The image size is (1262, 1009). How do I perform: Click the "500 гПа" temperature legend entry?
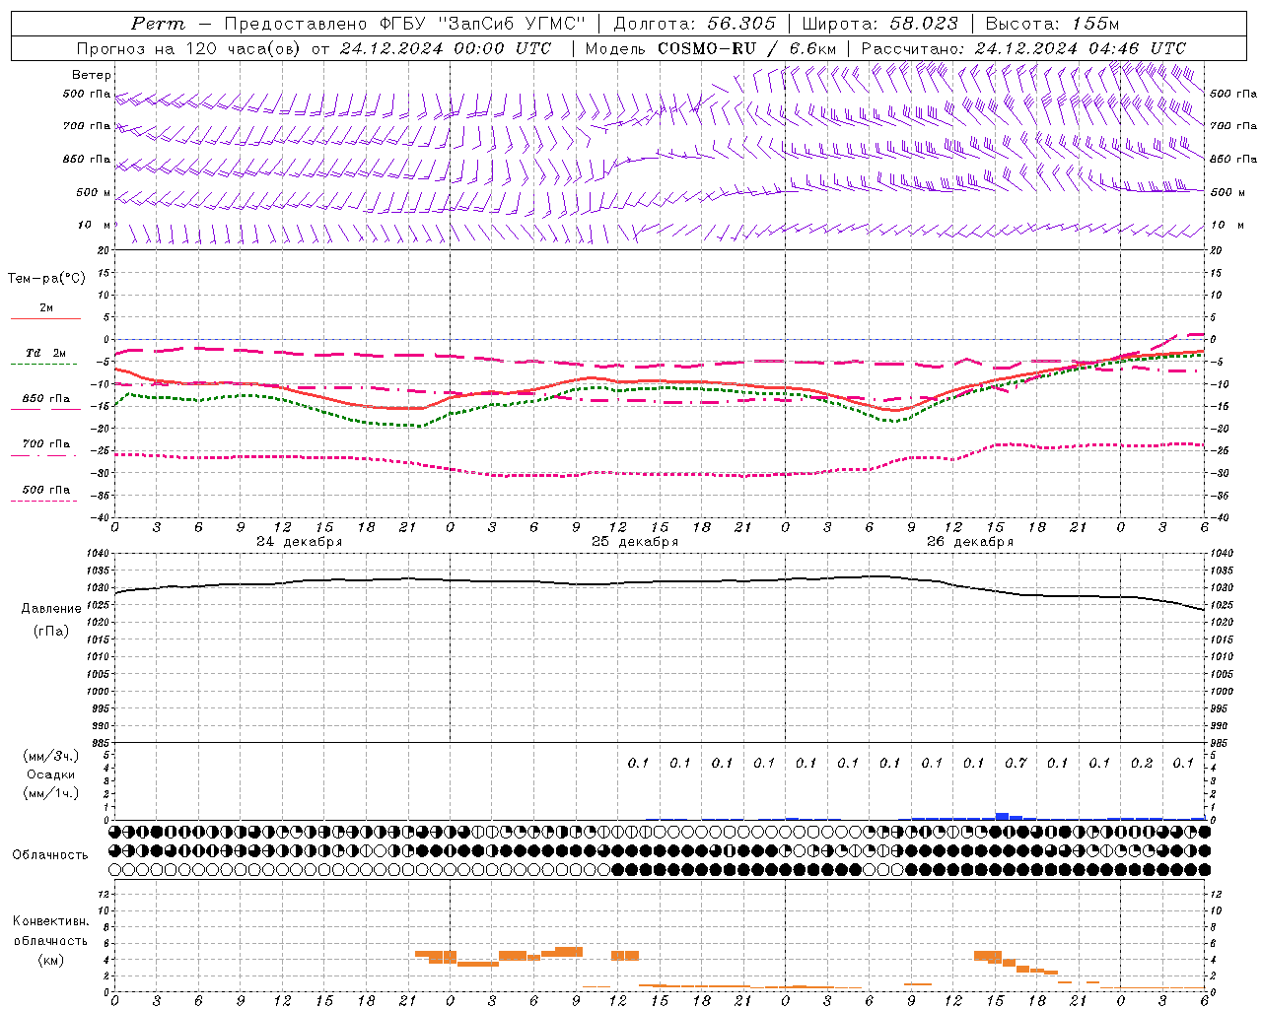46,490
